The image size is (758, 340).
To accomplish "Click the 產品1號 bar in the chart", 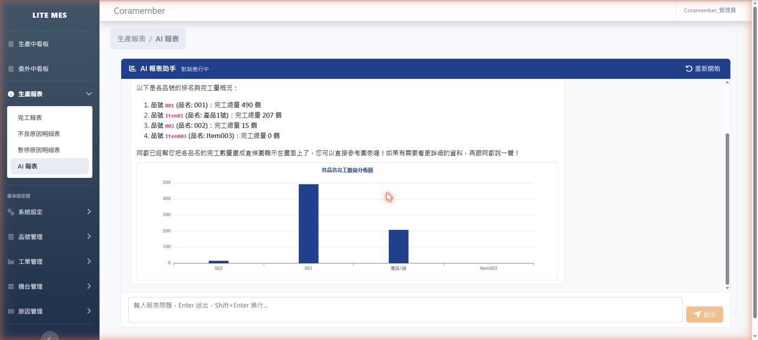I will click(x=398, y=246).
